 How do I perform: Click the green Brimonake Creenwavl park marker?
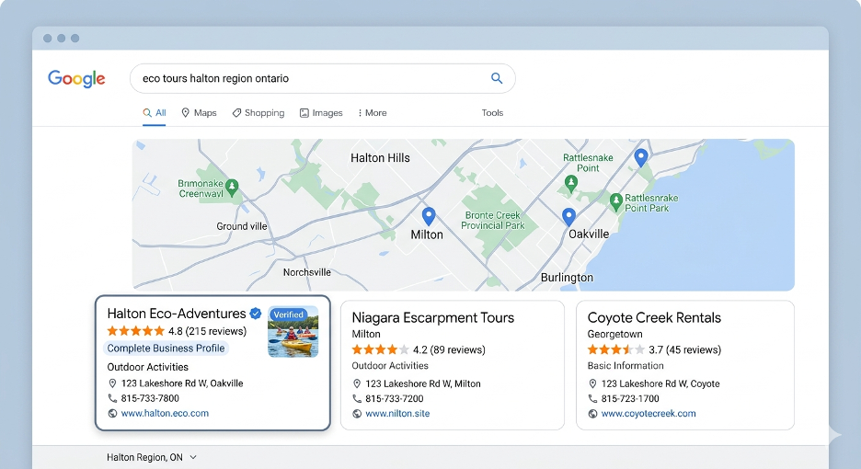coord(233,188)
